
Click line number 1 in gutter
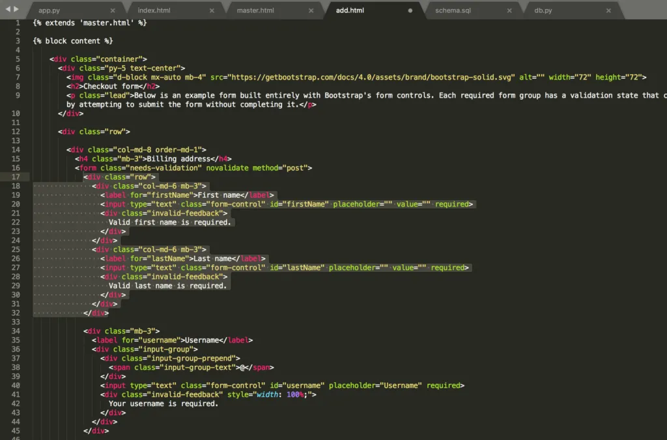point(18,23)
